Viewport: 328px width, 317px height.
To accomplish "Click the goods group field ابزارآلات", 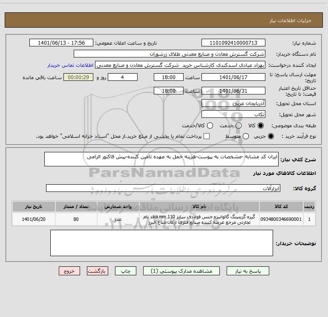I will pos(163,188).
